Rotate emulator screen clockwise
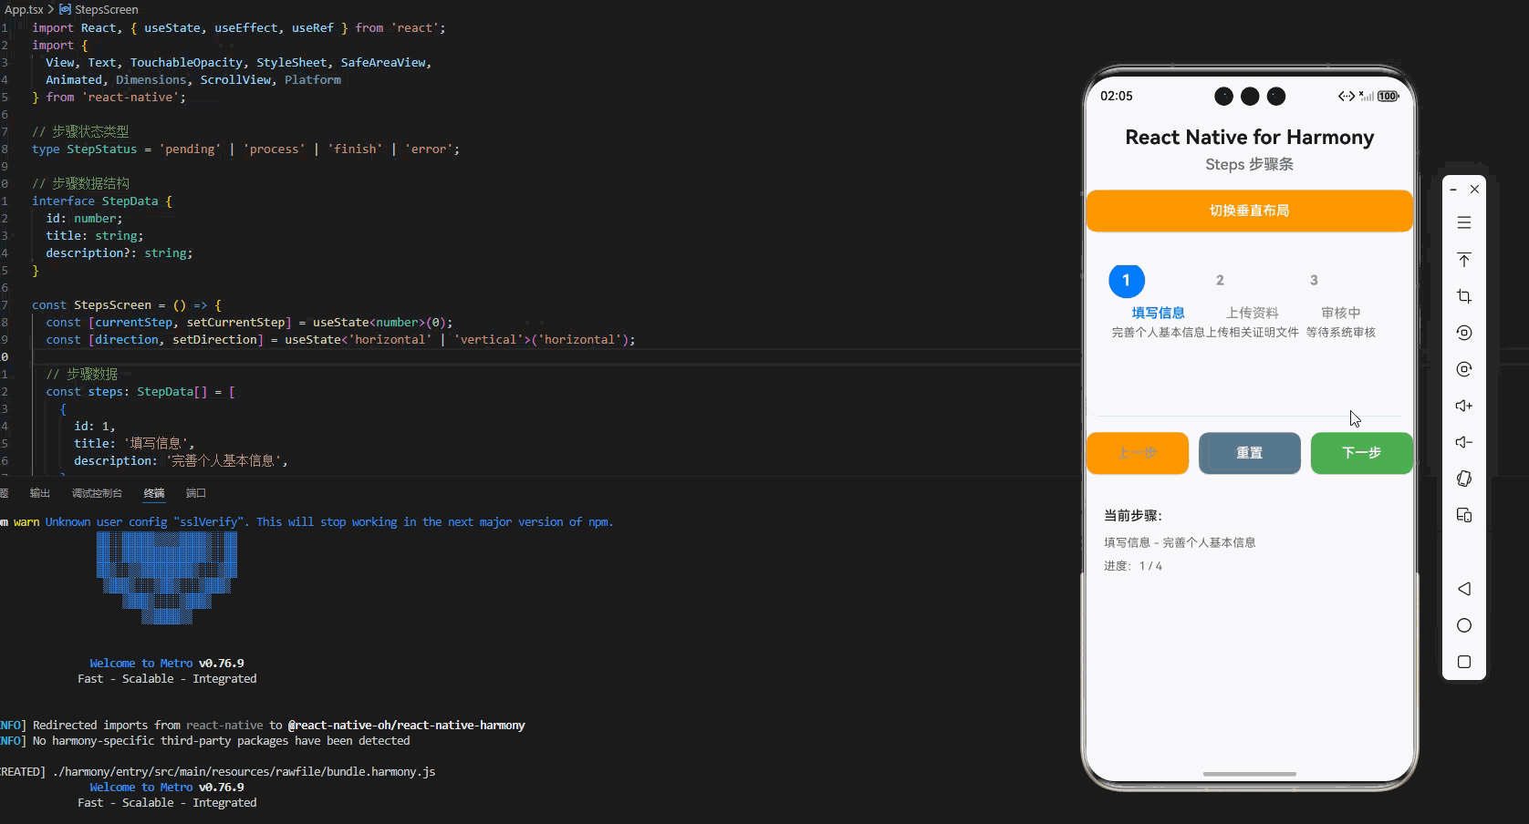 tap(1464, 369)
